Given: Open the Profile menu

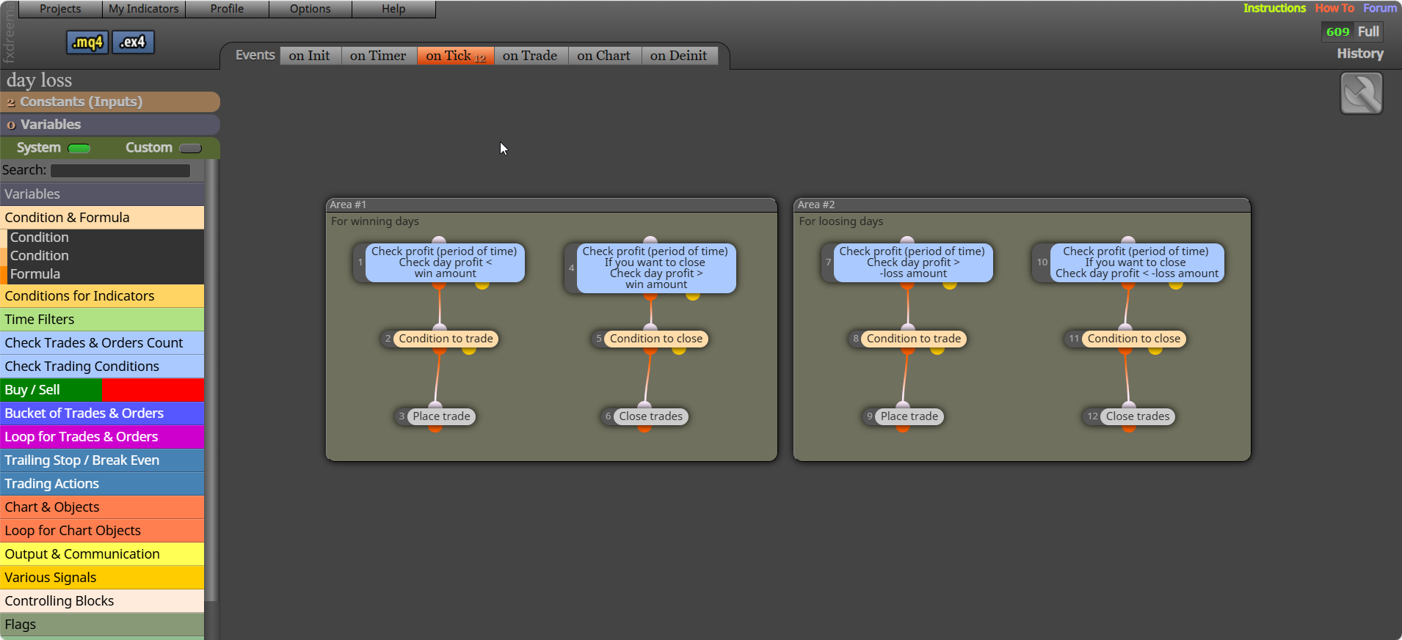Looking at the screenshot, I should [x=227, y=9].
